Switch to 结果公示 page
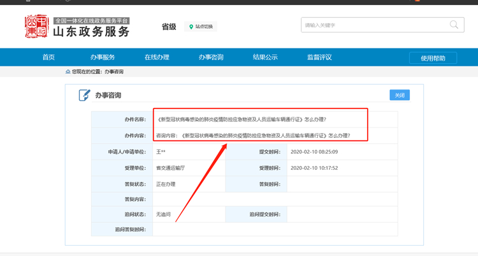The width and height of the screenshot is (478, 256). [x=265, y=57]
